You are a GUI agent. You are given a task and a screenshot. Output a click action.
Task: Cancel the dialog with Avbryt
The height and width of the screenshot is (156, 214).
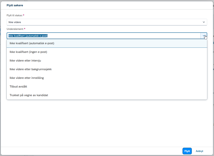click(199, 151)
